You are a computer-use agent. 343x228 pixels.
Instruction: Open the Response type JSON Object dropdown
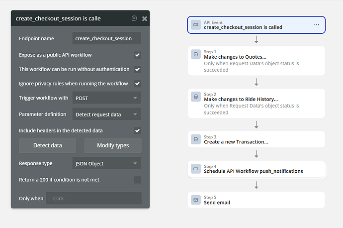pos(107,163)
